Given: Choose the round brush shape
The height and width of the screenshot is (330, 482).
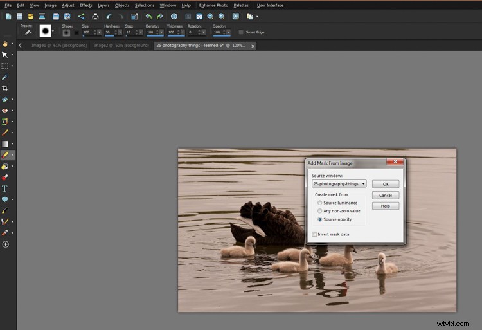Looking at the screenshot, I should click(66, 33).
